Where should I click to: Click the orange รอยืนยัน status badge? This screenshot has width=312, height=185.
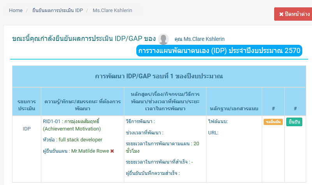pyautogui.click(x=273, y=122)
